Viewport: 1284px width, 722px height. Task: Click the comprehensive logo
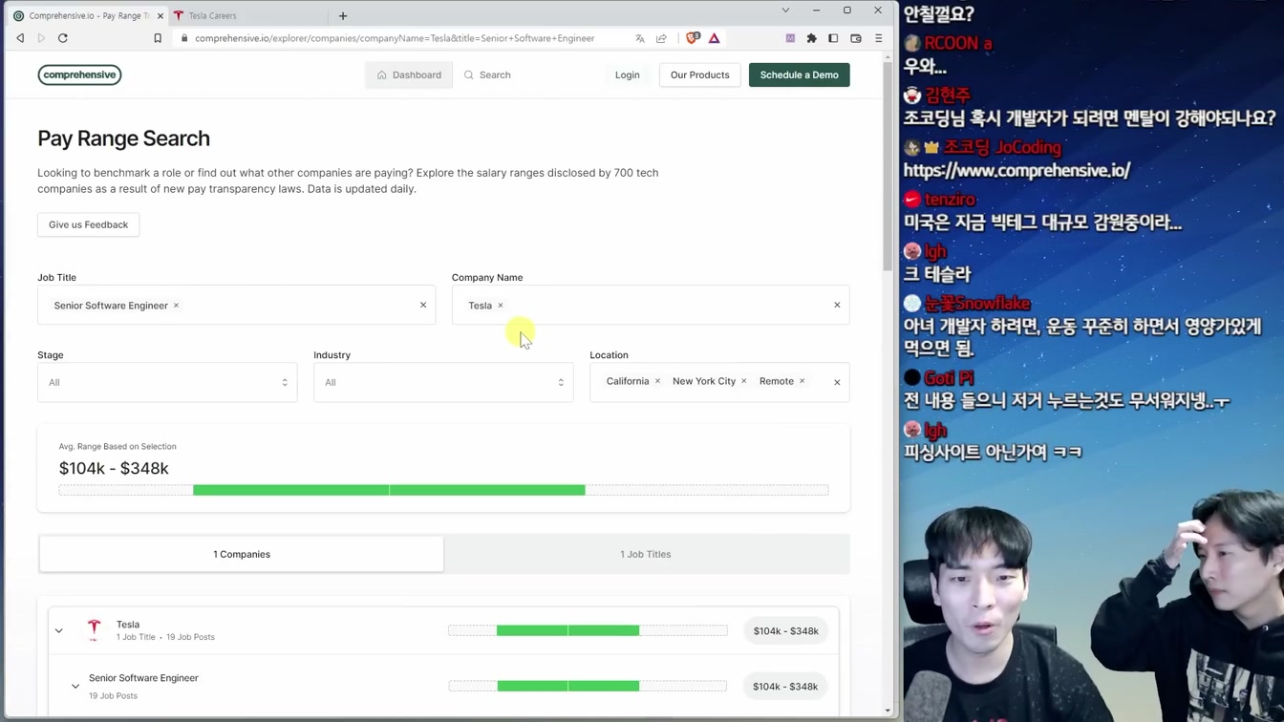79,74
